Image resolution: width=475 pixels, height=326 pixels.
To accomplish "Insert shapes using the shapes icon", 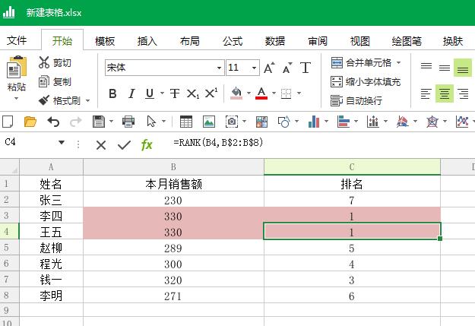I will click(x=283, y=122).
